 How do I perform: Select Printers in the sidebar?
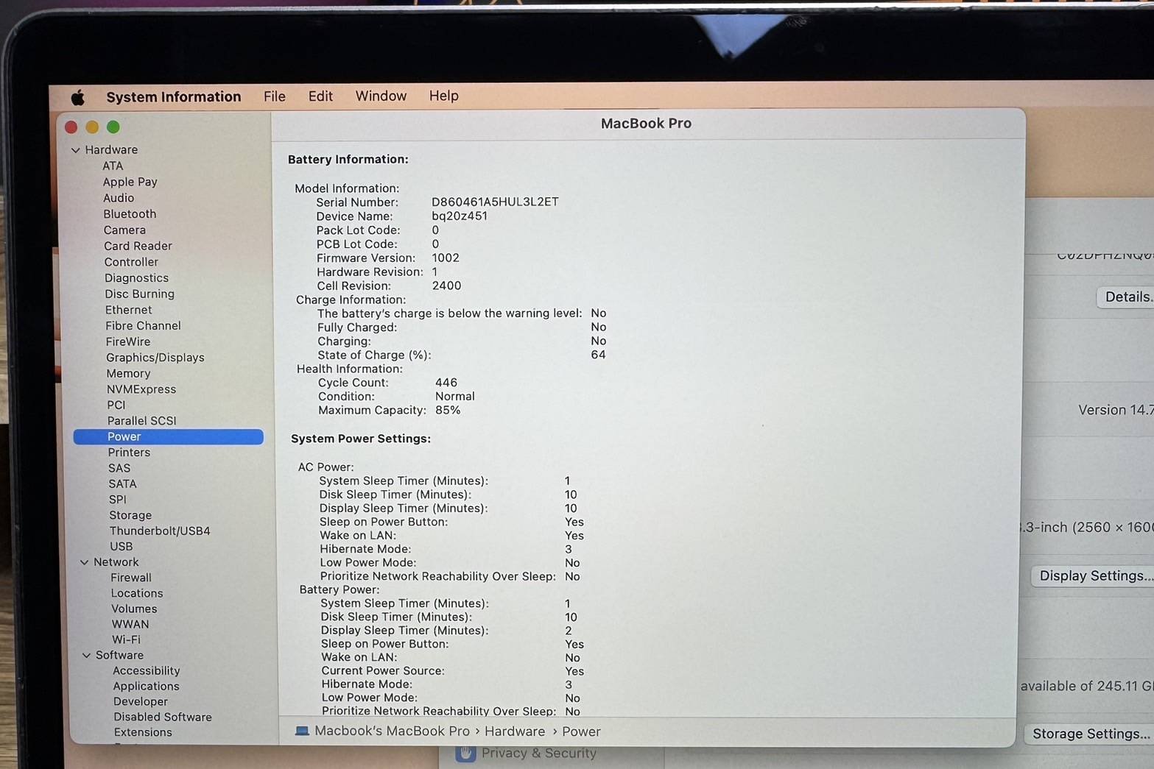129,453
